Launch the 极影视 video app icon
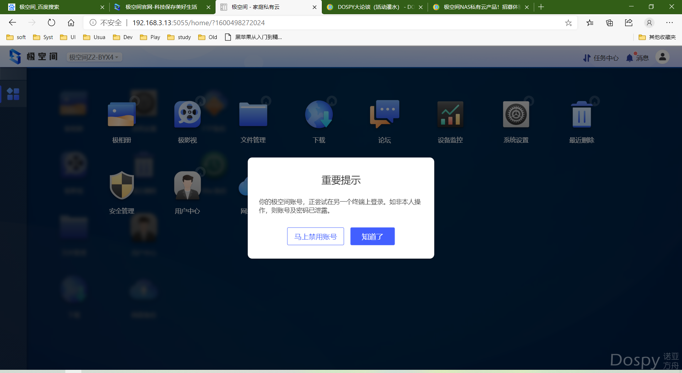The image size is (682, 373). [187, 115]
